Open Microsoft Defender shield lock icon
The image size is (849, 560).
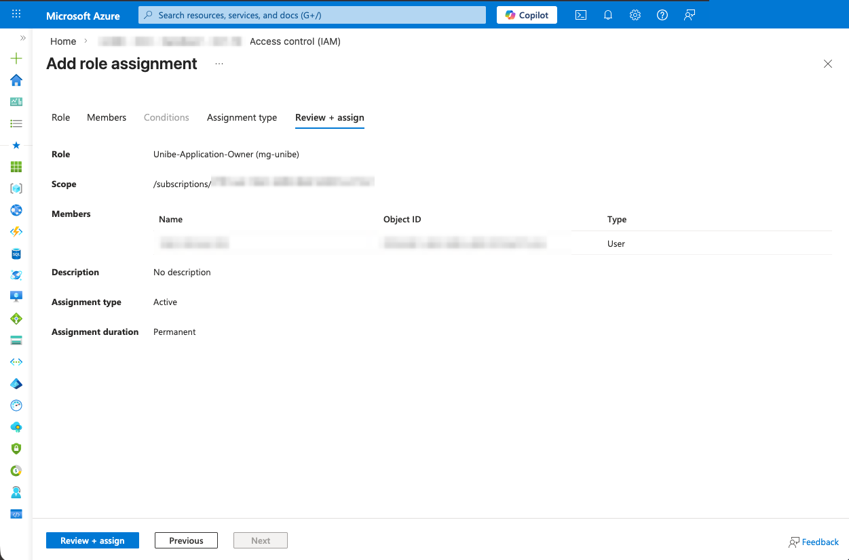tap(16, 449)
